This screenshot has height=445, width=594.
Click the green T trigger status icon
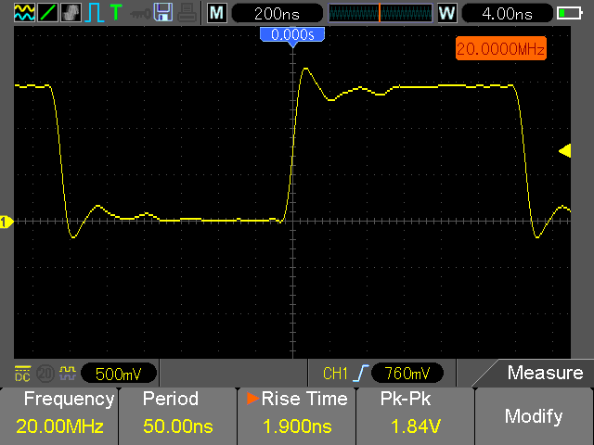point(116,12)
